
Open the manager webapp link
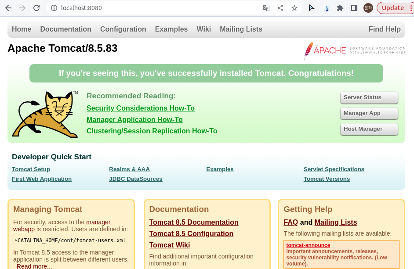98,222
